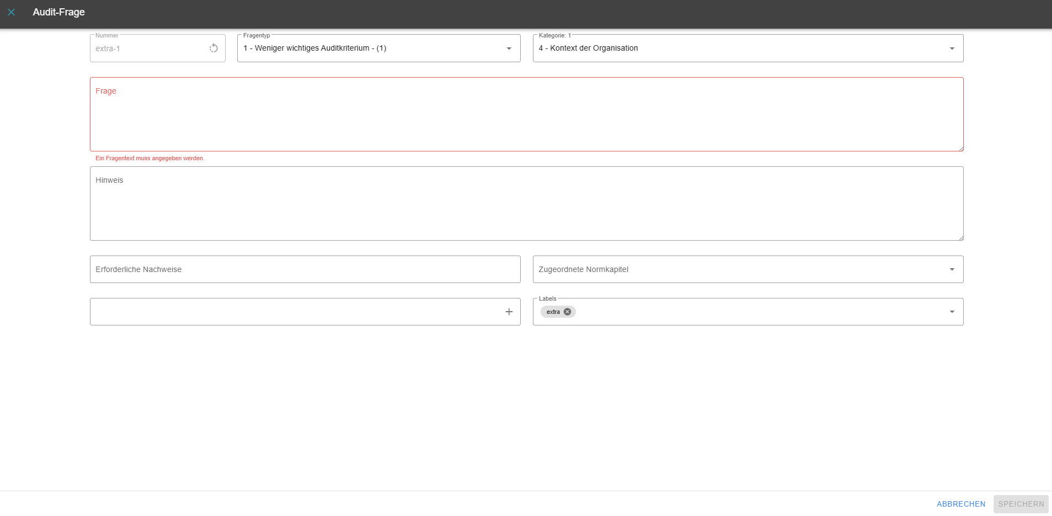
Task: Grab the Hinweis textarea resize handle
Action: pos(960,237)
